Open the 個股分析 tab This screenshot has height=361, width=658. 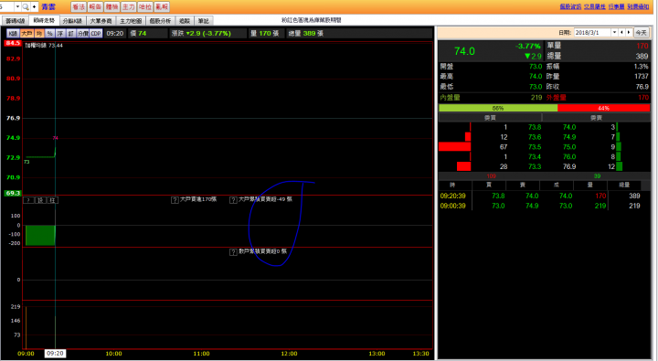(x=160, y=21)
